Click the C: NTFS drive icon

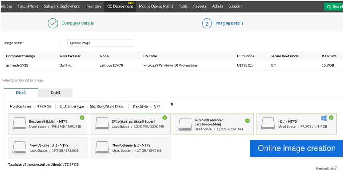point(268,124)
